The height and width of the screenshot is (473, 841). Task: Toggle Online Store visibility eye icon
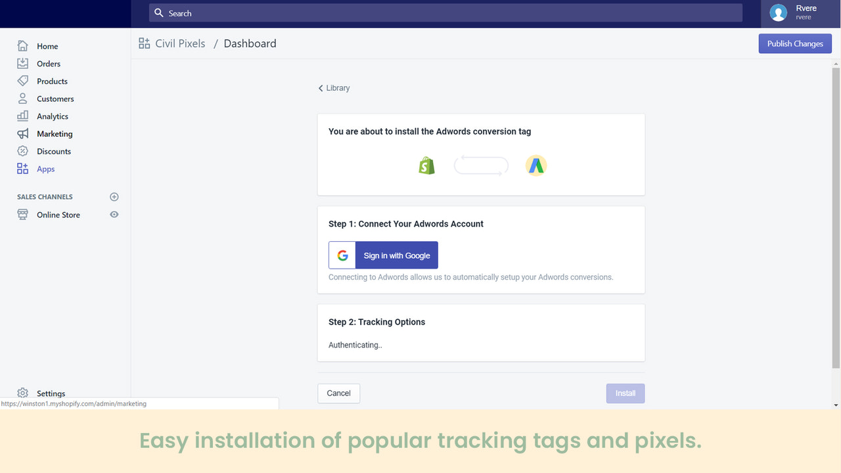[x=114, y=214]
